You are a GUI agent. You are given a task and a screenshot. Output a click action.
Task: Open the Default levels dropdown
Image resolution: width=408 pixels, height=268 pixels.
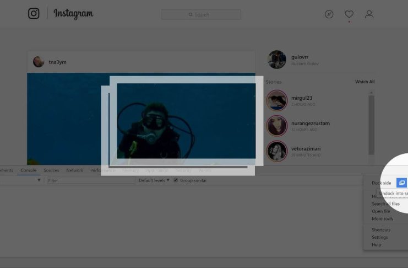point(154,180)
